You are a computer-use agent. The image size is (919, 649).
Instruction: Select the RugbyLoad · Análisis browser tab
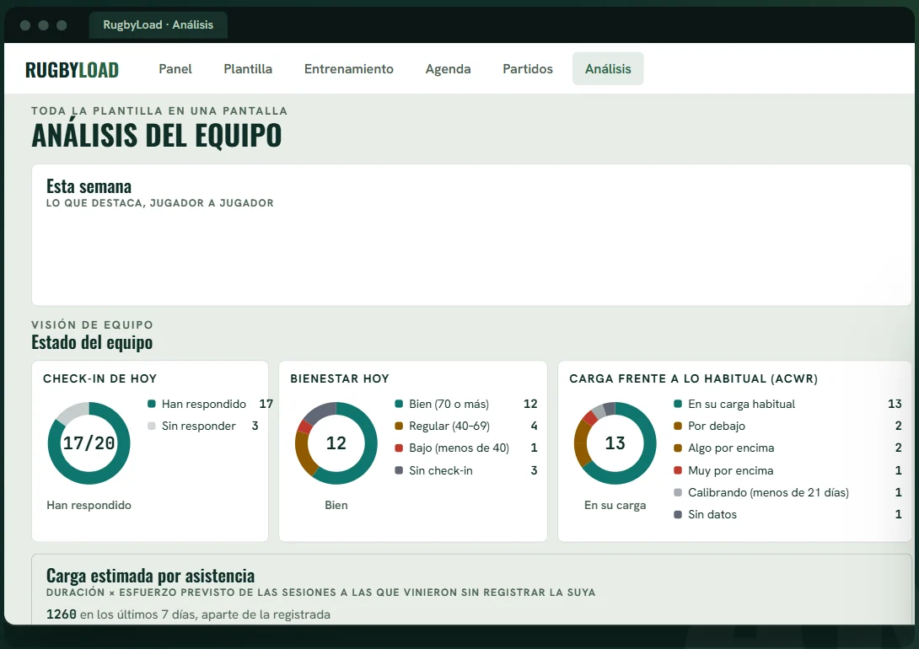159,24
